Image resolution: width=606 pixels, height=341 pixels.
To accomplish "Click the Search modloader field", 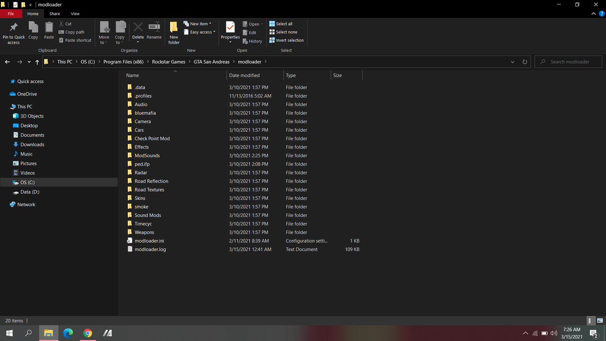I will (569, 62).
